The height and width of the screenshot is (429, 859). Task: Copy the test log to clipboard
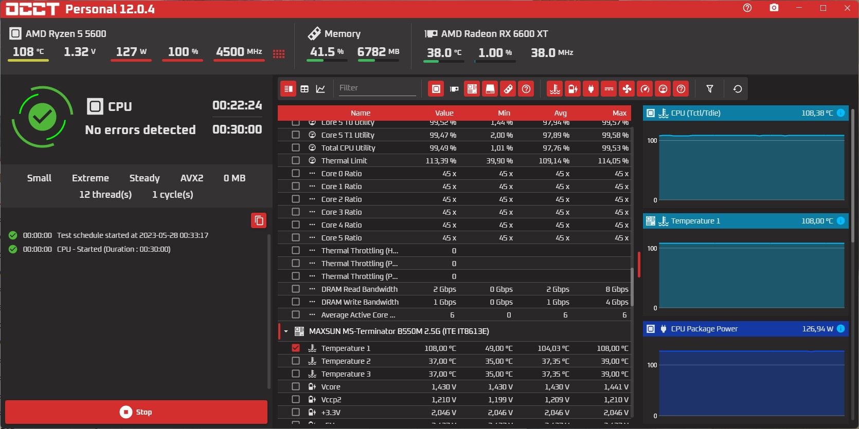pos(259,220)
